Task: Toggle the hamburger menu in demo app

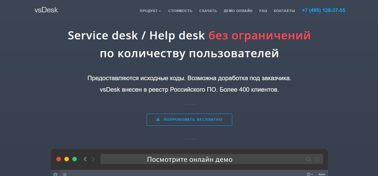Action: tap(65, 174)
